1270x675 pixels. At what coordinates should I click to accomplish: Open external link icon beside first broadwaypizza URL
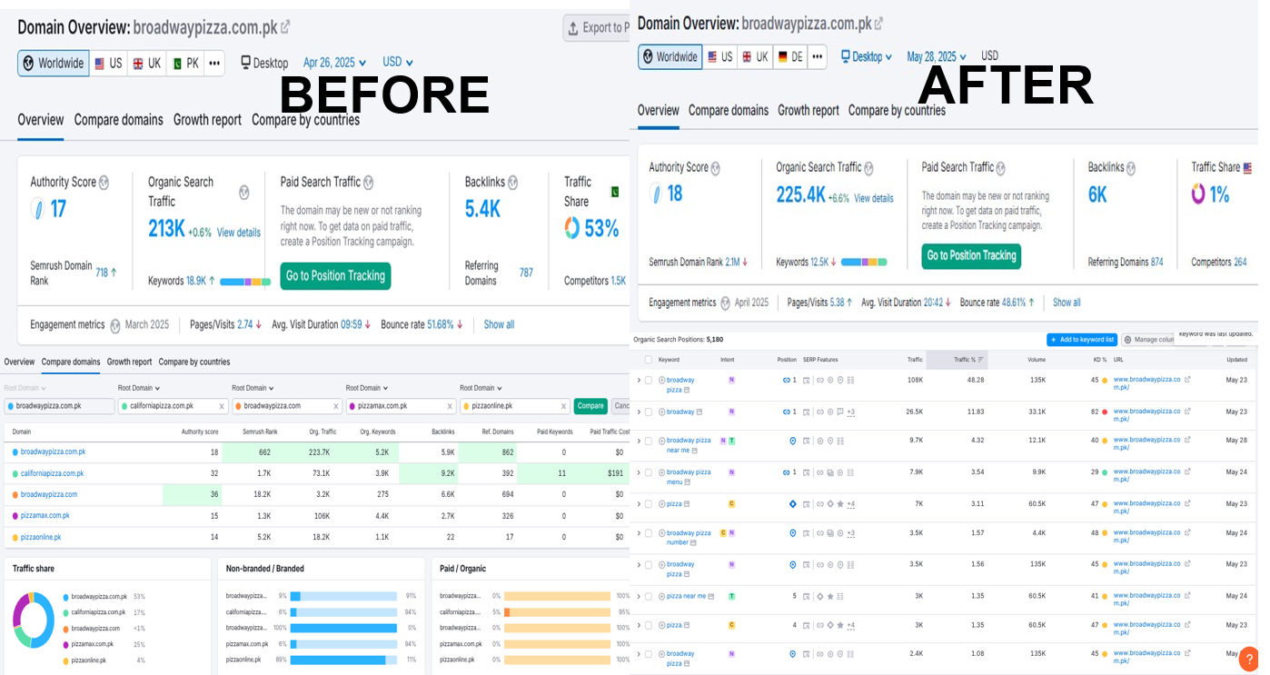tap(1187, 380)
